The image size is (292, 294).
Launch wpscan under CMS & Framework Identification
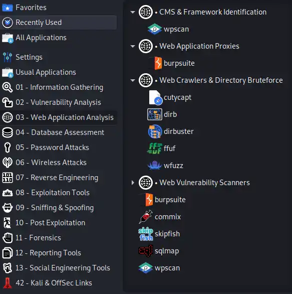click(168, 29)
